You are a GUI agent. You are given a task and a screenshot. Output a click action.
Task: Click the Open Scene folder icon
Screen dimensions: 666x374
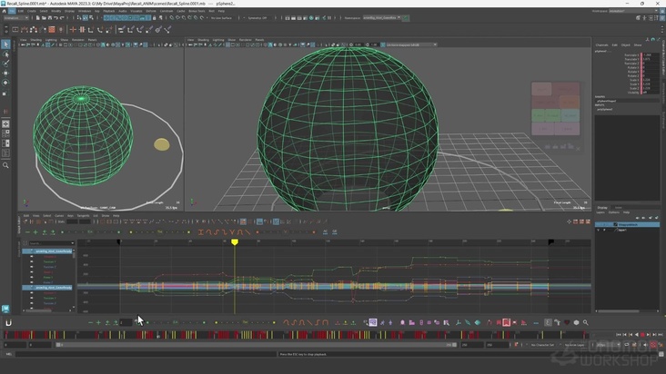44,18
